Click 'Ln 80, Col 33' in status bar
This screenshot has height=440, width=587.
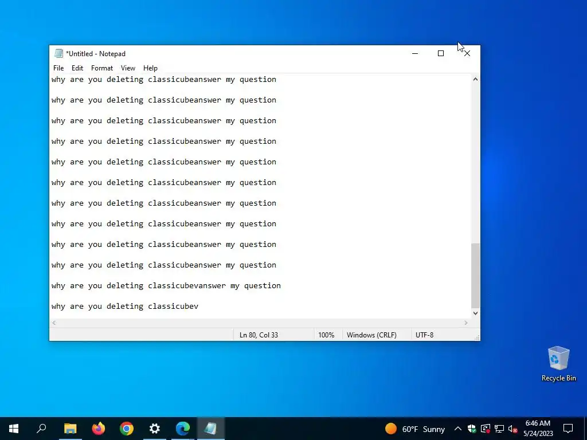259,335
